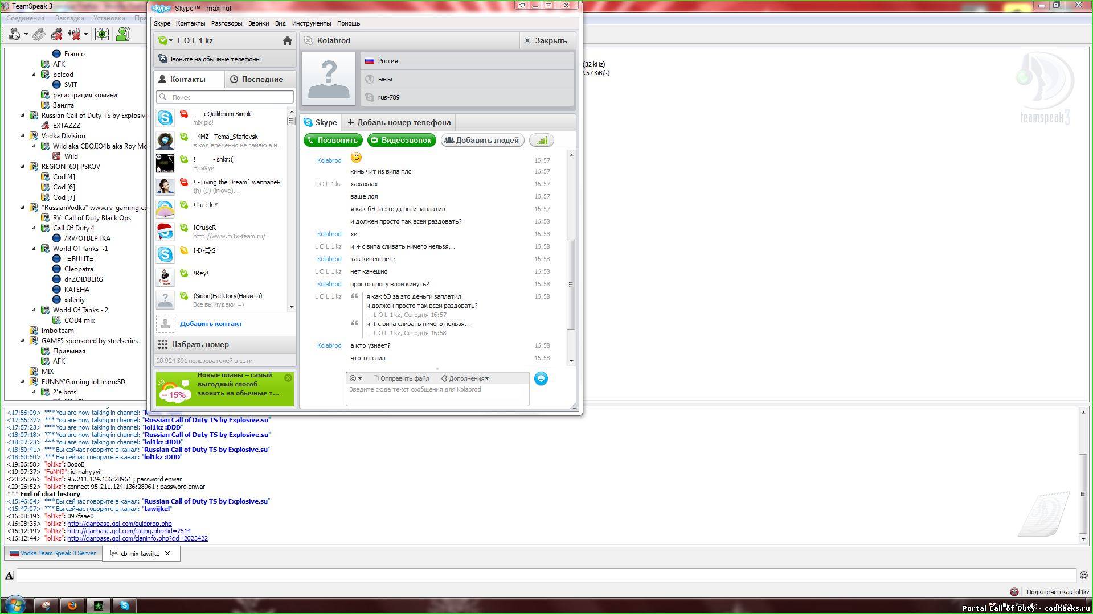The height and width of the screenshot is (614, 1093).
Task: Click the Windows Start orb
Action: (15, 604)
